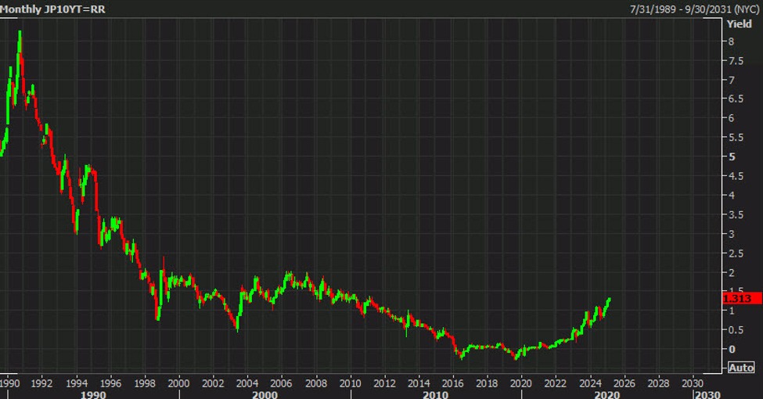Select year 1992 on the time axis
Image resolution: width=763 pixels, height=399 pixels.
(x=42, y=383)
